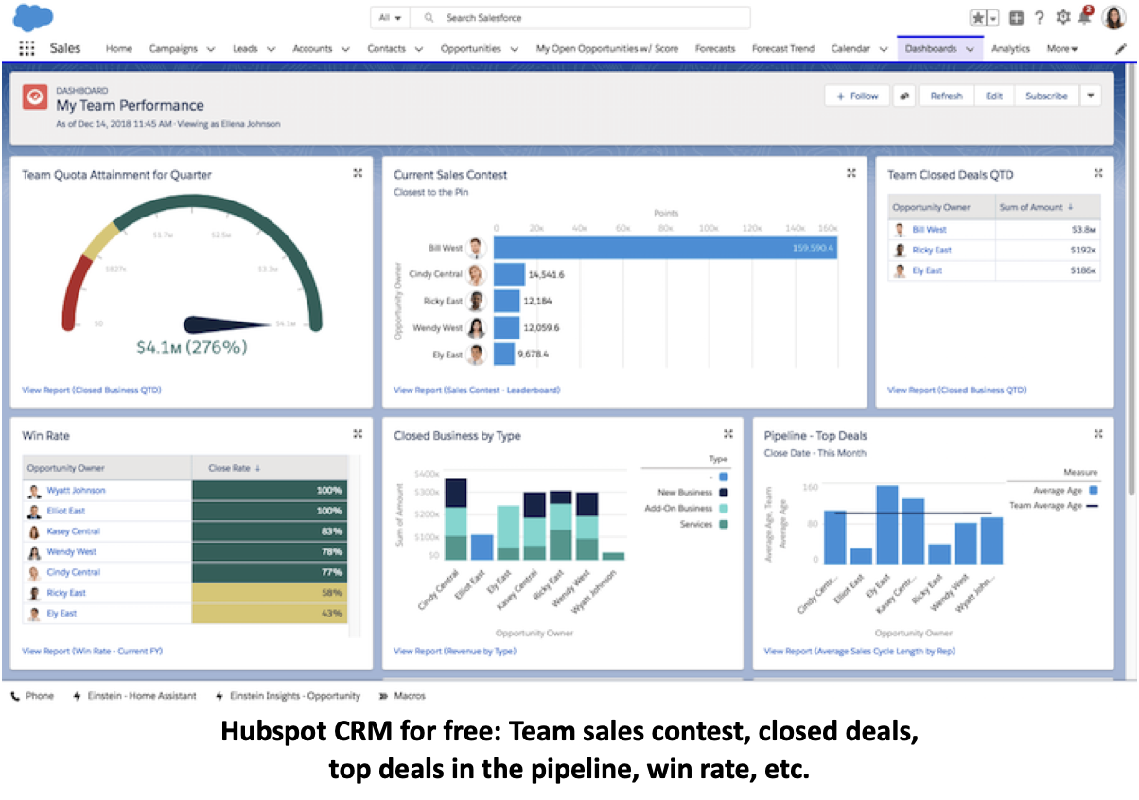The height and width of the screenshot is (800, 1139).
Task: Open the All search scope dropdown
Action: tap(389, 18)
